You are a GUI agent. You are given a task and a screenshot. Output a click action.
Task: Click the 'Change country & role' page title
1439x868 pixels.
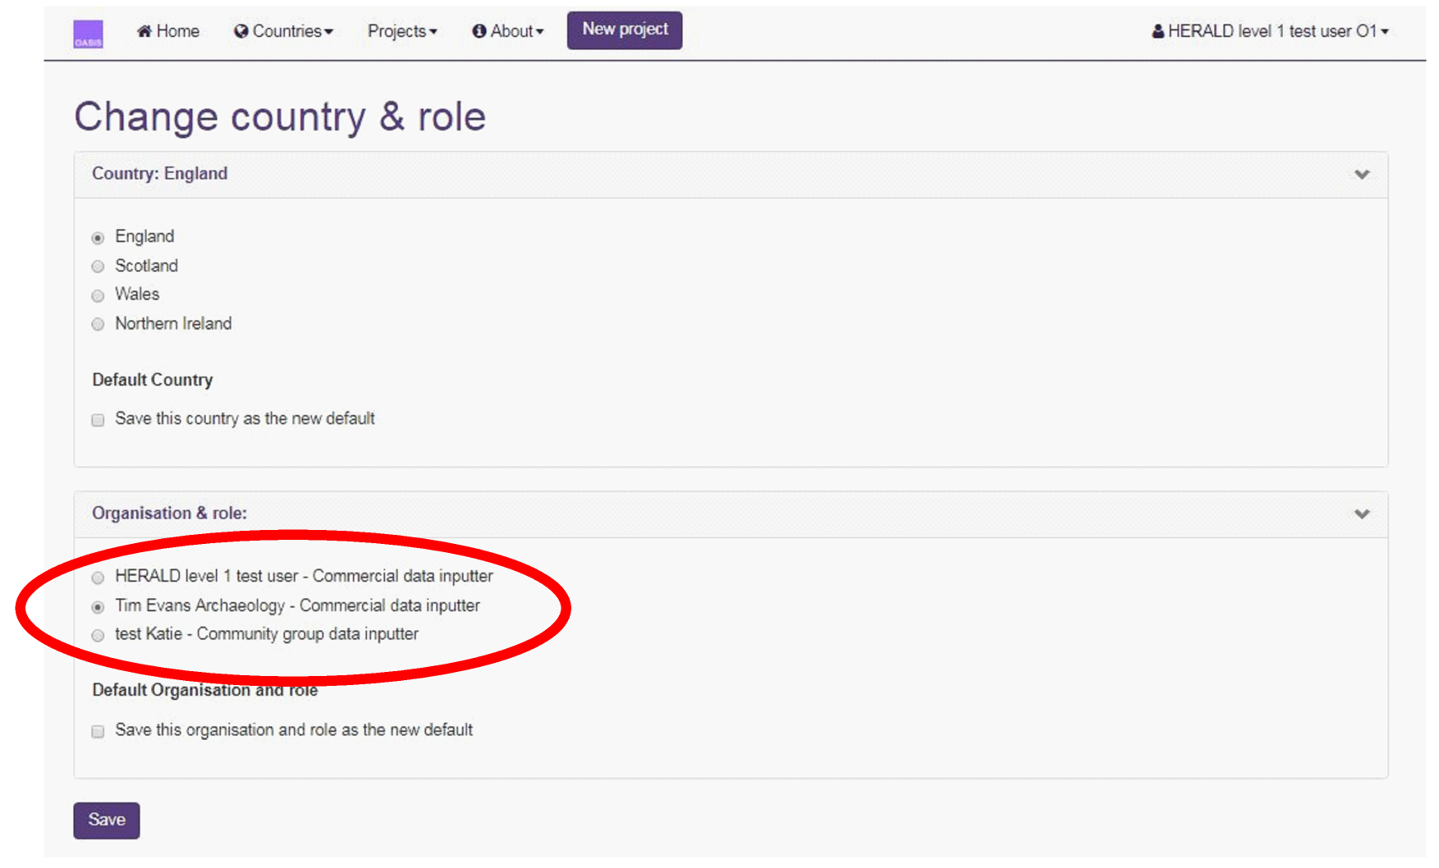(280, 116)
